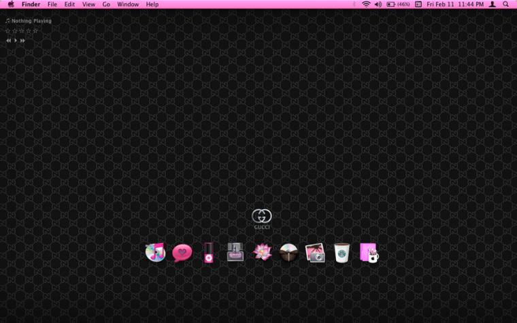This screenshot has width=517, height=323.
Task: Open the Spotlight search magnifier
Action: pyautogui.click(x=505, y=4)
